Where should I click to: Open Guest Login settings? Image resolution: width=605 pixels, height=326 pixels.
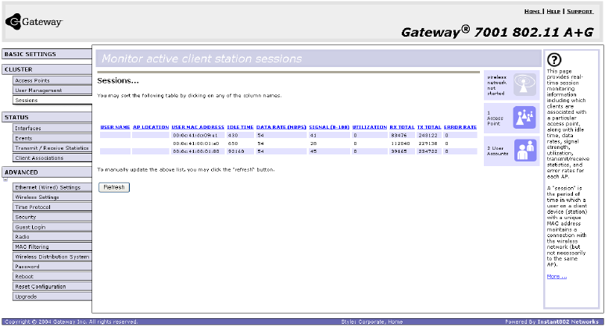[x=52, y=227]
